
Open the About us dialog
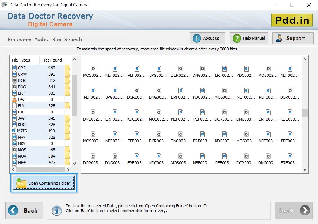tap(207, 38)
